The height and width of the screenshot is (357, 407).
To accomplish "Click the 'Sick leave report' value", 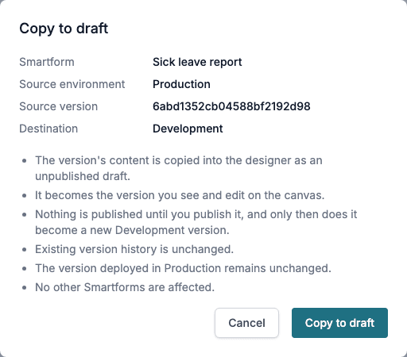I will (197, 62).
